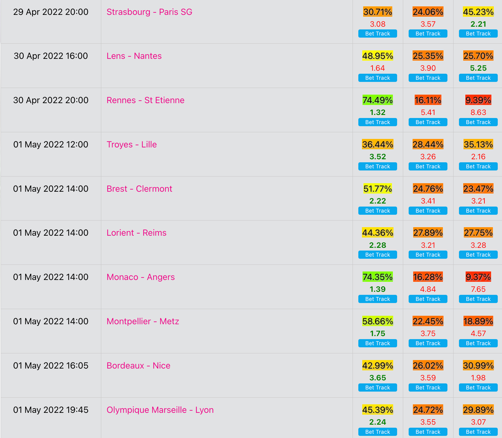Click Bet Track under Troyes home odds 3.52
This screenshot has height=438, width=502.
point(378,167)
